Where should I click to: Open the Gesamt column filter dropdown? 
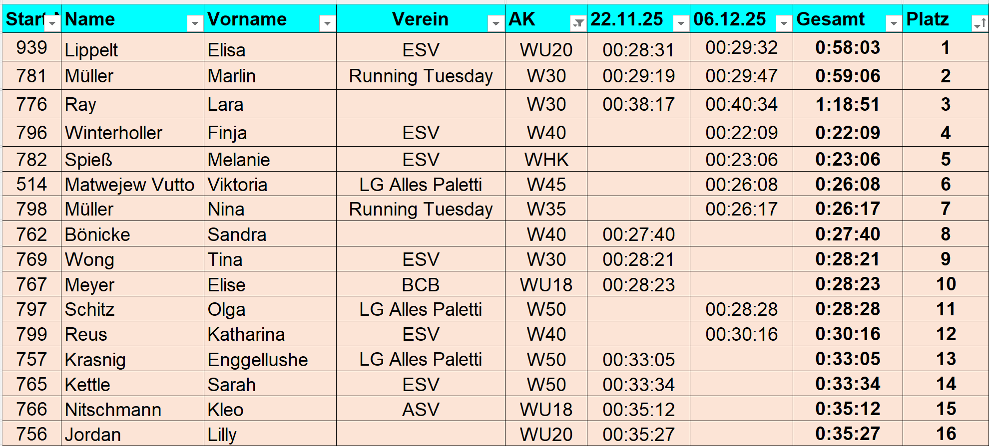(x=894, y=23)
